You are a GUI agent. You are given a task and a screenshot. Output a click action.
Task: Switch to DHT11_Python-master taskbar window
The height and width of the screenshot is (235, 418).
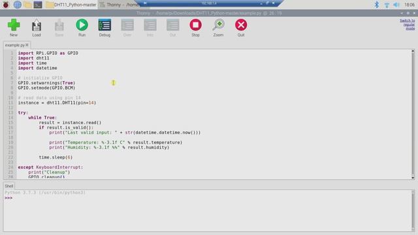pos(71,5)
